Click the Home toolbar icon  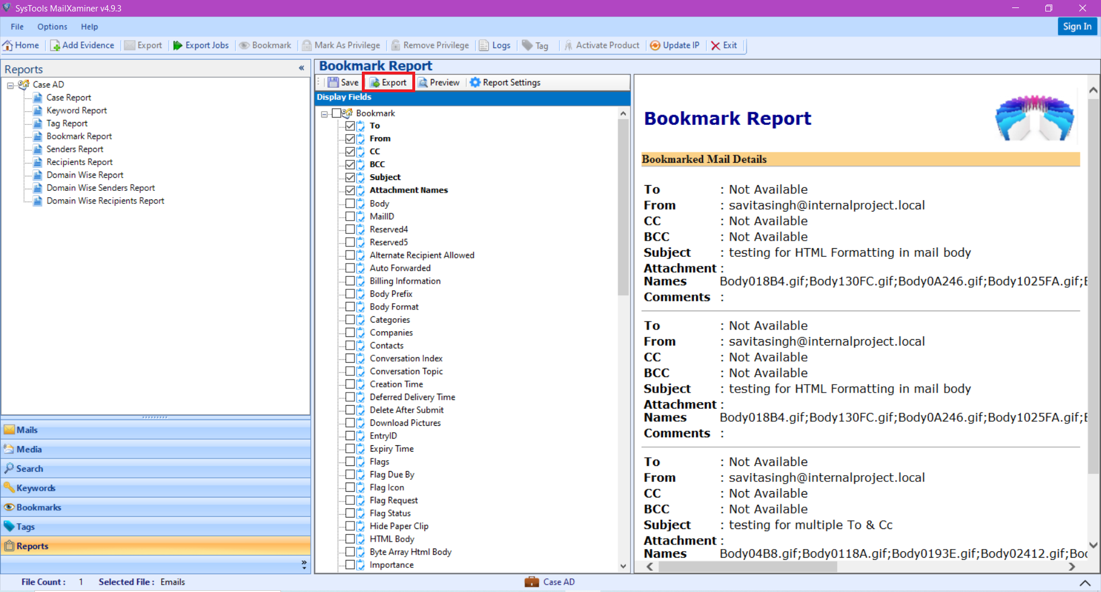[x=21, y=45]
